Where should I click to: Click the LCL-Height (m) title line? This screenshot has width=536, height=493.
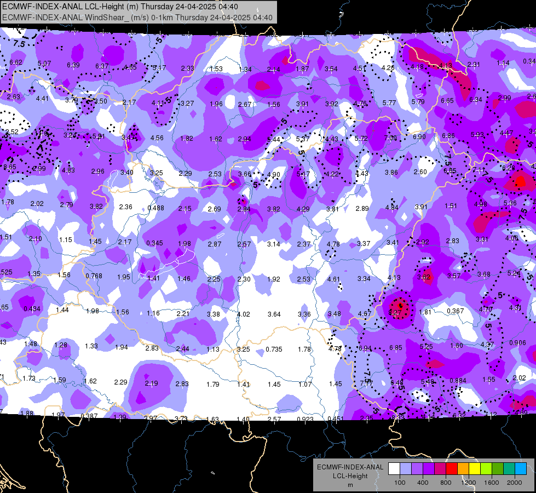[x=120, y=7]
